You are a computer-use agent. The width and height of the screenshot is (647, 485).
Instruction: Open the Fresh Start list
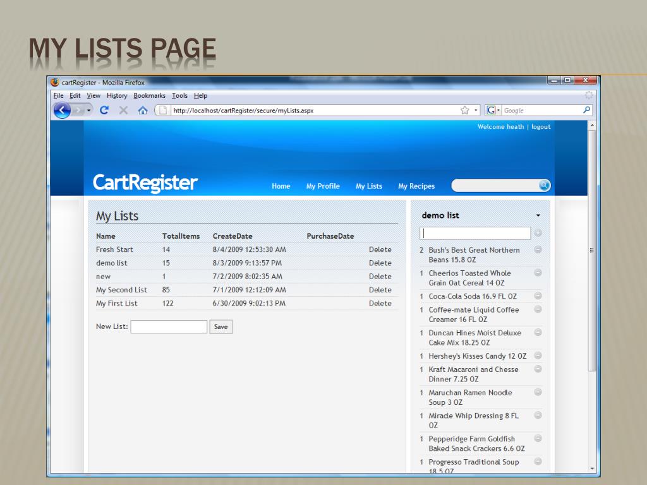[x=114, y=249]
